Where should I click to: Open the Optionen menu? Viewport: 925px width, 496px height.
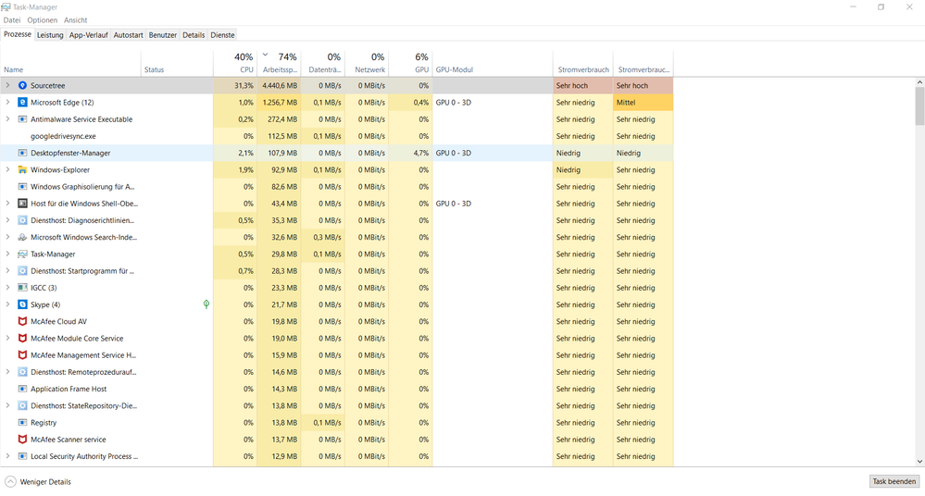point(43,20)
